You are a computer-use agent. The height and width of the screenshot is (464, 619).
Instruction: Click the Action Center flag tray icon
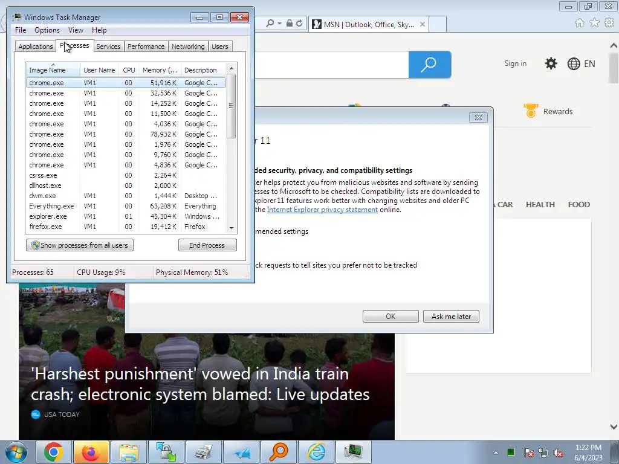(x=528, y=453)
